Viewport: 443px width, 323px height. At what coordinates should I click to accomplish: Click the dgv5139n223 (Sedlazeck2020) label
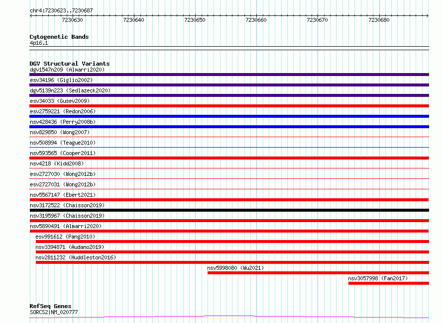click(70, 90)
